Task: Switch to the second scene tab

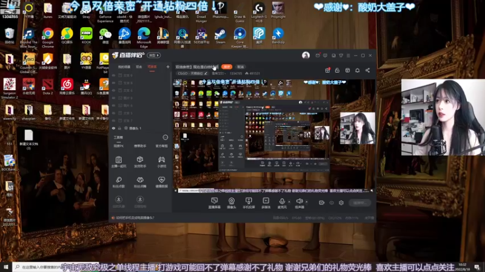Action: click(x=139, y=67)
